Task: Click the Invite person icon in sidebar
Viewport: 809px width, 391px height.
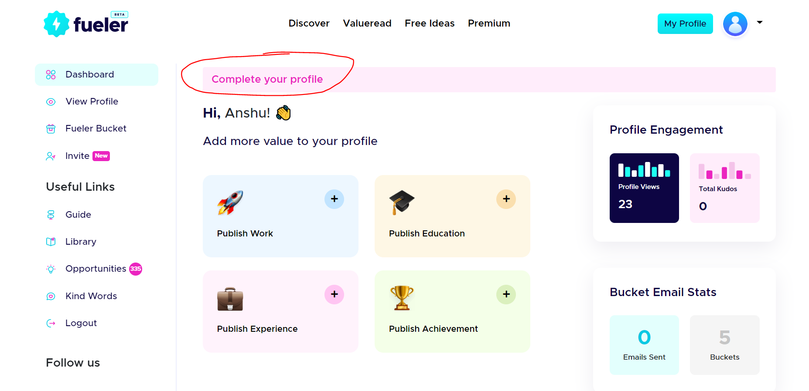Action: 51,155
